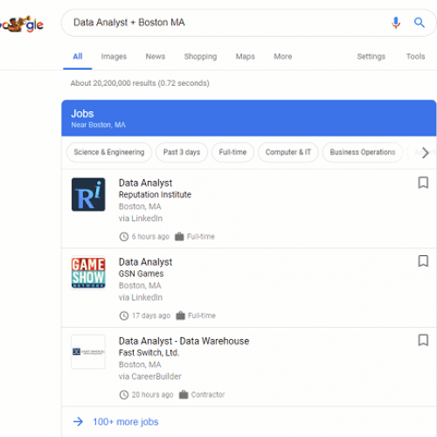Start voice search with the microphone icon

coord(396,23)
